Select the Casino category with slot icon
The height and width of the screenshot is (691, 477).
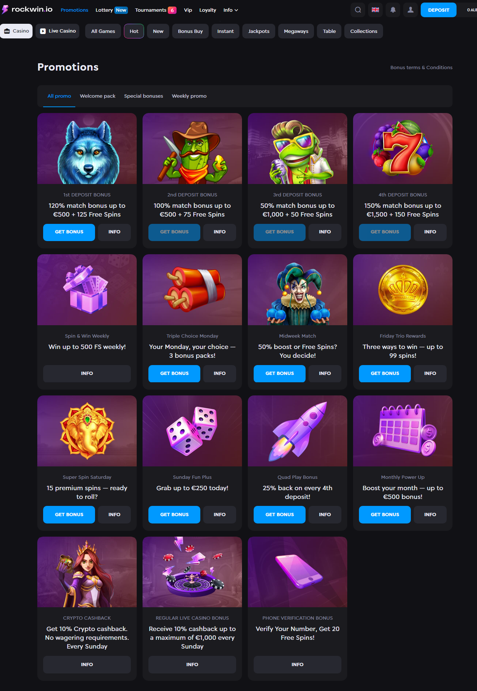pos(16,31)
